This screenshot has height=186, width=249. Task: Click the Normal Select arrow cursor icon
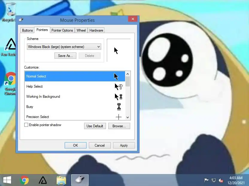point(116,76)
